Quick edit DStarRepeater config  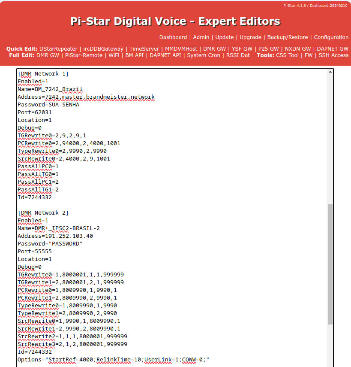click(x=58, y=49)
